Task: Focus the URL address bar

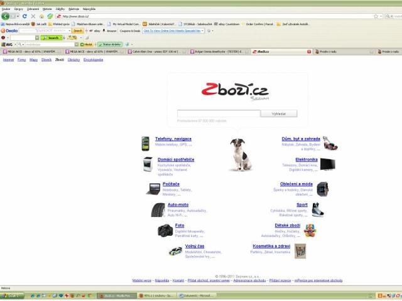Action: pyautogui.click(x=217, y=16)
